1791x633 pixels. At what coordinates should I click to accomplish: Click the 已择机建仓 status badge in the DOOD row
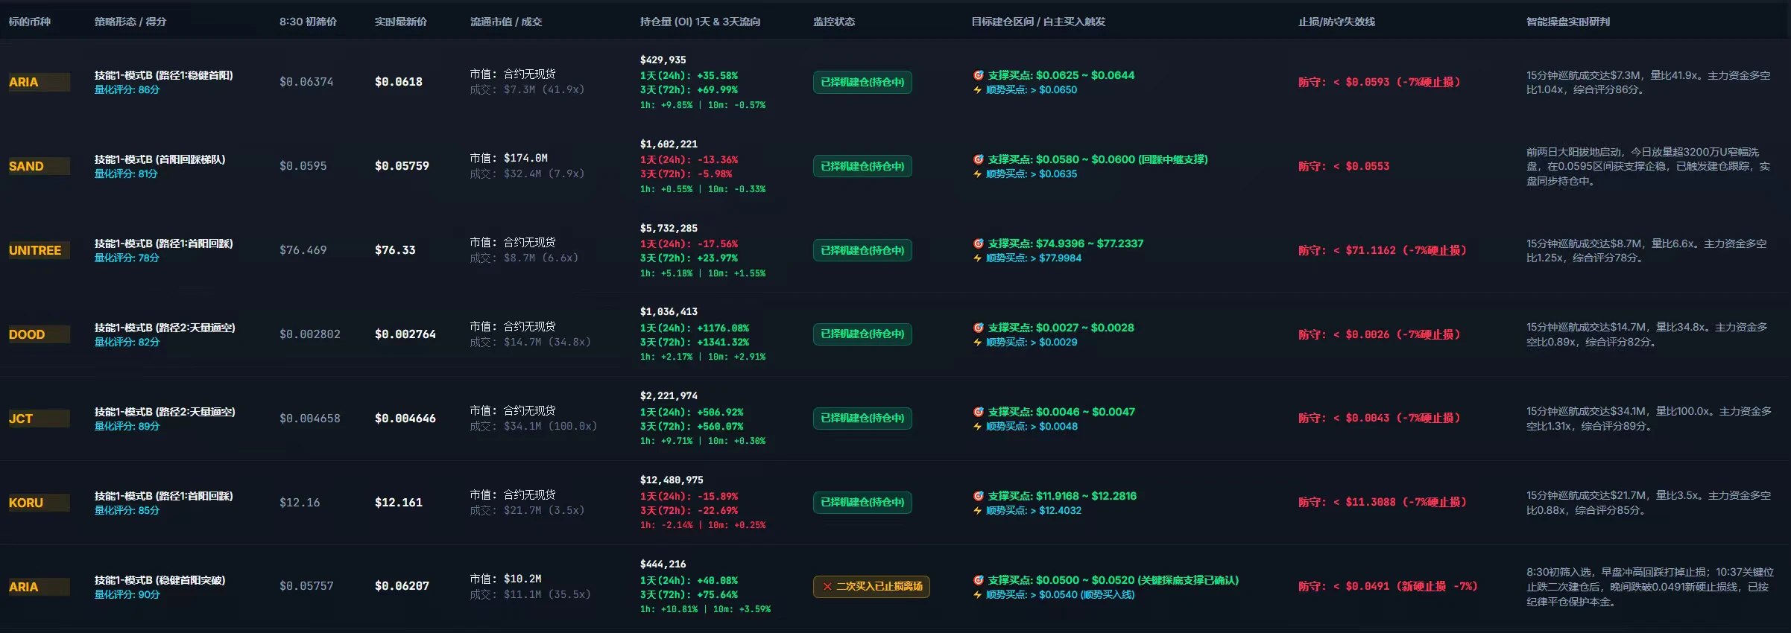pyautogui.click(x=862, y=334)
